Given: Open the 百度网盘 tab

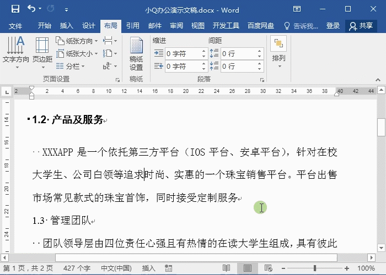Looking at the screenshot, I should click(261, 26).
